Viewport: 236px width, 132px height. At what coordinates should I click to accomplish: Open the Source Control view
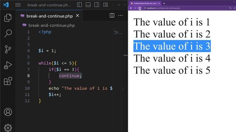point(8,49)
